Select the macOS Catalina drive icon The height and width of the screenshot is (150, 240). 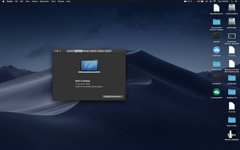232,8
